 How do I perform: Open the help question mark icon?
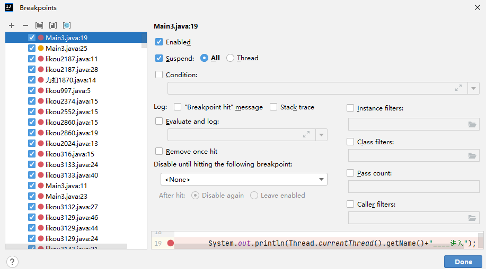click(12, 262)
